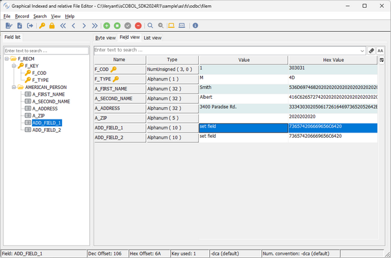Image resolution: width=391 pixels, height=258 pixels.
Task: Click the edit file pencil toolbar icon
Action: pos(8,25)
